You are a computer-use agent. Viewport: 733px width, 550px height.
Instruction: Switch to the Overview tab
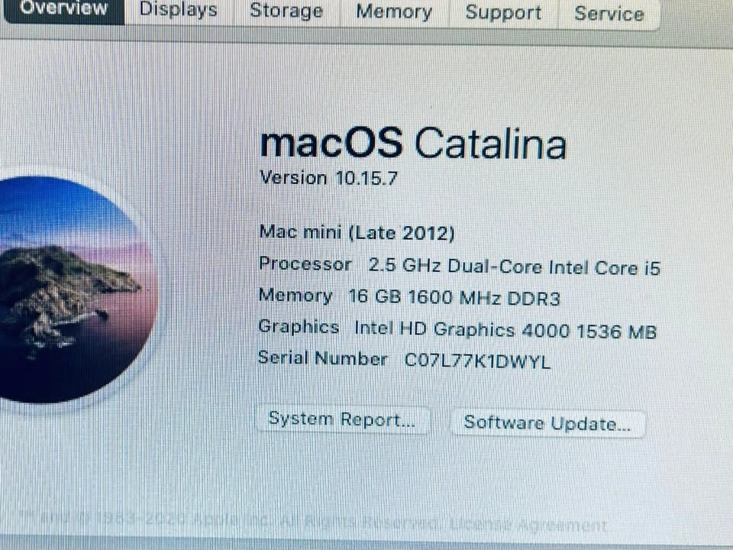click(x=63, y=9)
